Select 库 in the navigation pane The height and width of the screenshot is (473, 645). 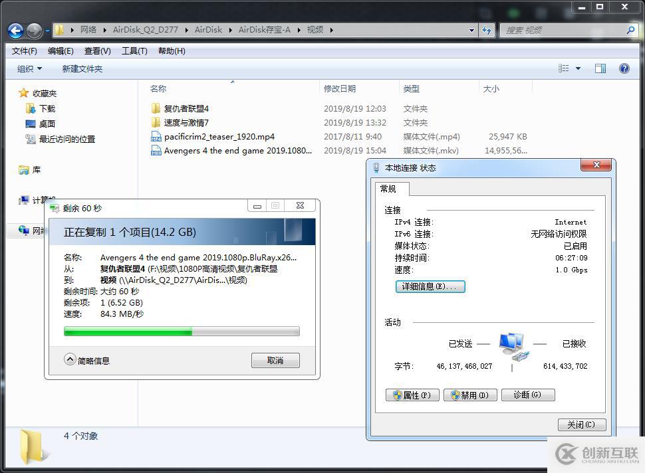(x=36, y=169)
